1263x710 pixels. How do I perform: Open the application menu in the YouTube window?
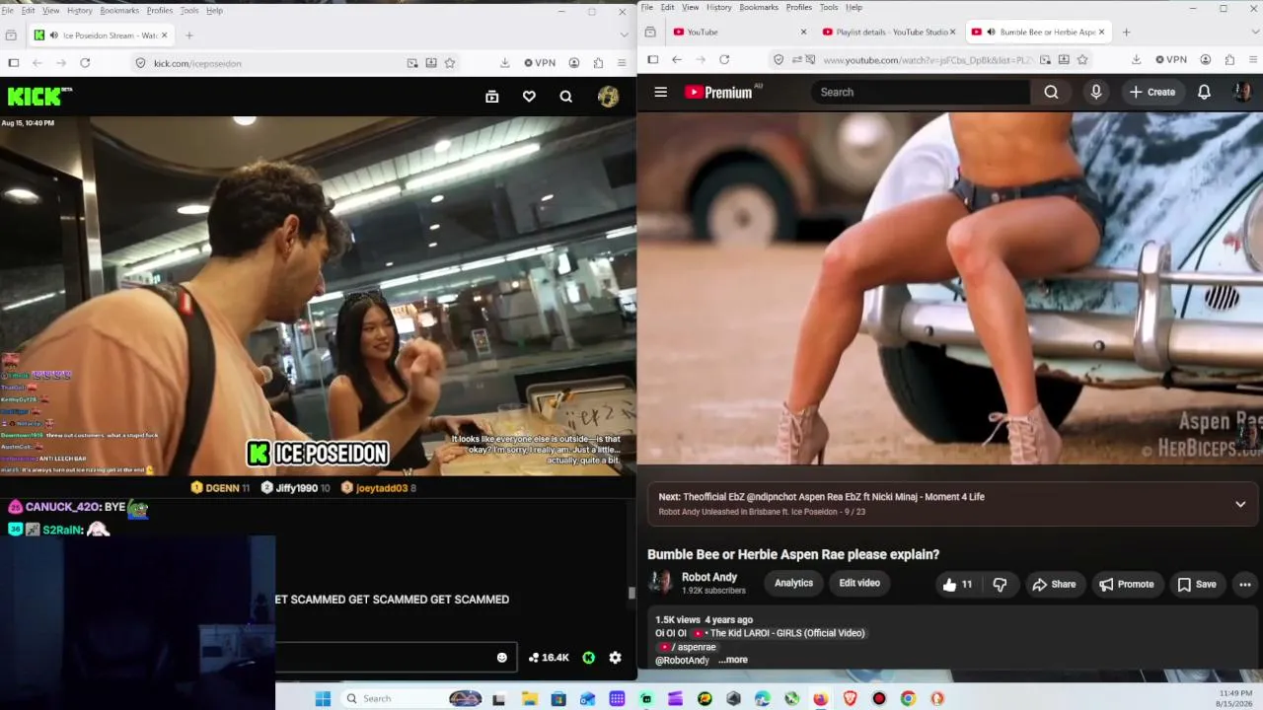click(1253, 59)
